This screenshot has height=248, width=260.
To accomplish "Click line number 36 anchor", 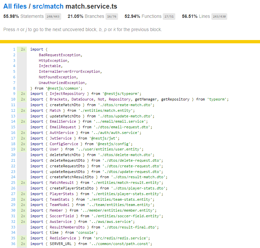I will pos(13,244).
